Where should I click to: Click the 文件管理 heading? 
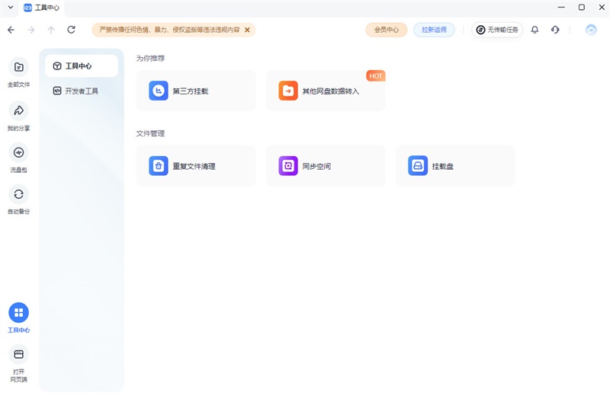(x=150, y=134)
